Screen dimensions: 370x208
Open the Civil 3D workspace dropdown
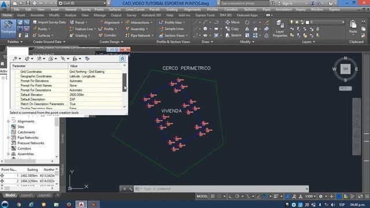coord(82,3)
